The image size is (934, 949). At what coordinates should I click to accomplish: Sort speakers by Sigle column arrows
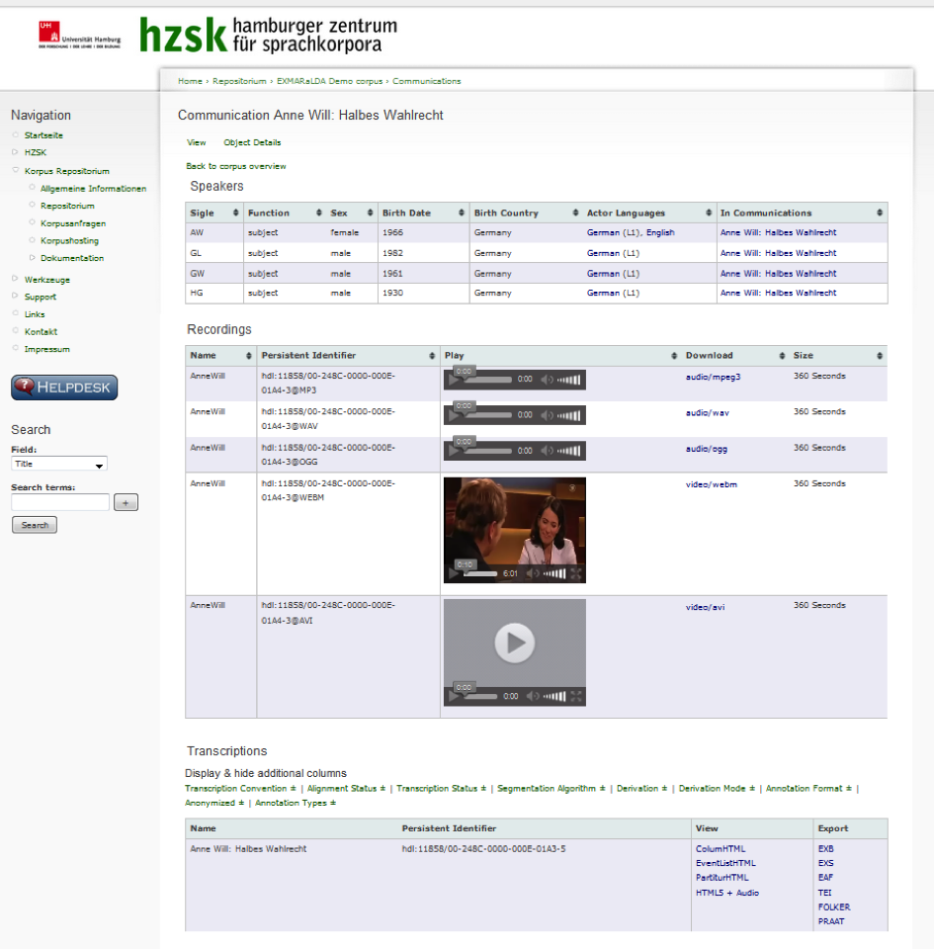pos(236,214)
